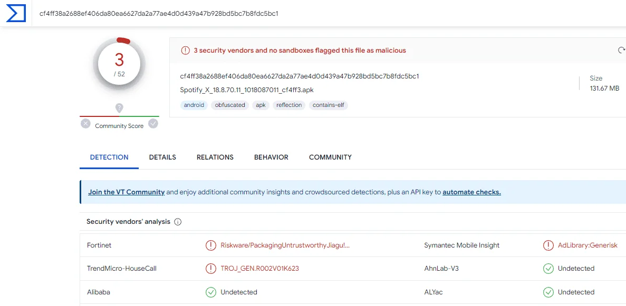Click the alert icon next to TROJ_GEN.R002V01K623
The image size is (626, 306).
210,269
